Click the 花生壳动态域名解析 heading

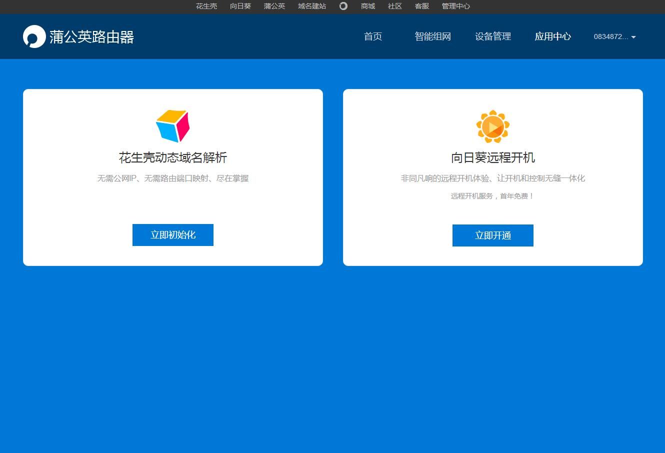pos(173,157)
